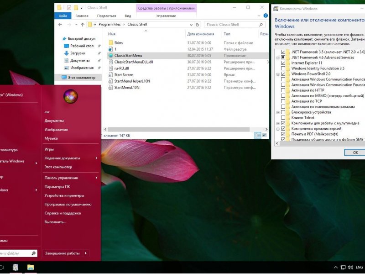The width and height of the screenshot is (365, 274).
Task: Expand the Explorer ribbon chevron
Action: click(259, 16)
